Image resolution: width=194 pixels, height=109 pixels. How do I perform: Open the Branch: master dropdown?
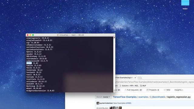[x=103, y=97]
